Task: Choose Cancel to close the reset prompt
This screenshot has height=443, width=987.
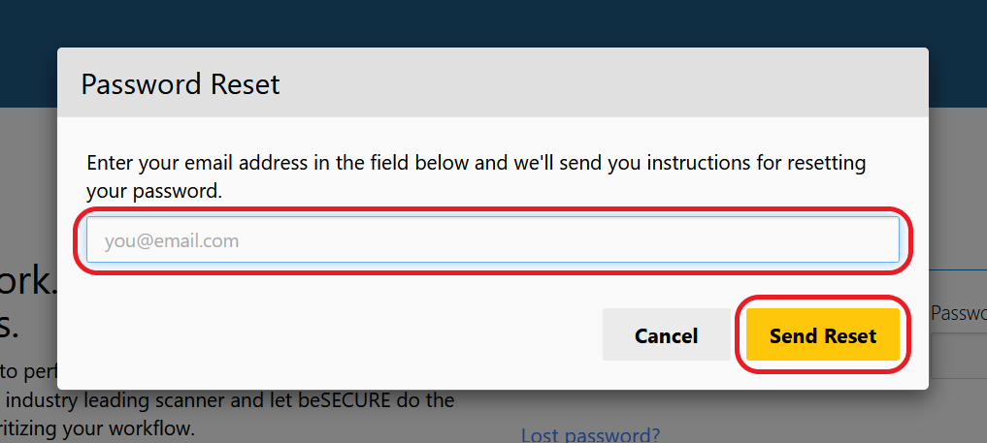Action: pos(666,334)
